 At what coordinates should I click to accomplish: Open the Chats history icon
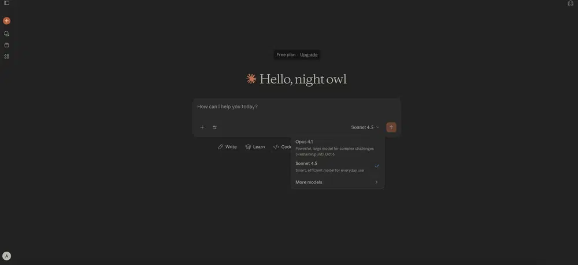pyautogui.click(x=6, y=34)
